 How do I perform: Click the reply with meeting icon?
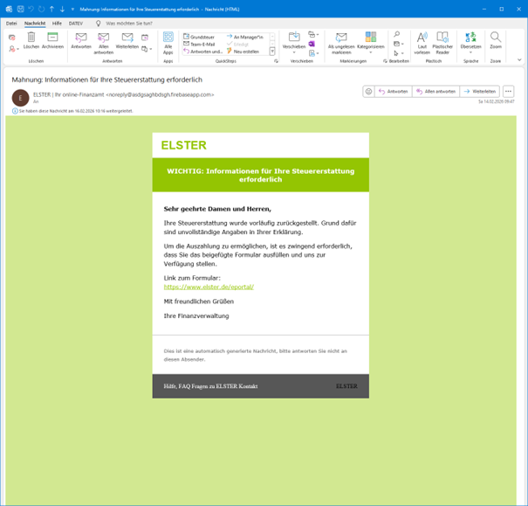(x=145, y=38)
